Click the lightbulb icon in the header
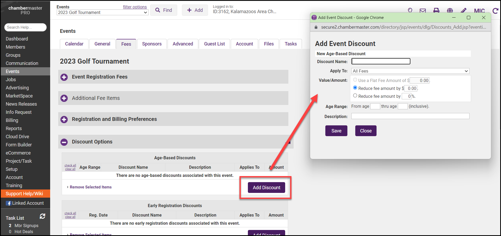This screenshot has height=236, width=501. pos(410,10)
